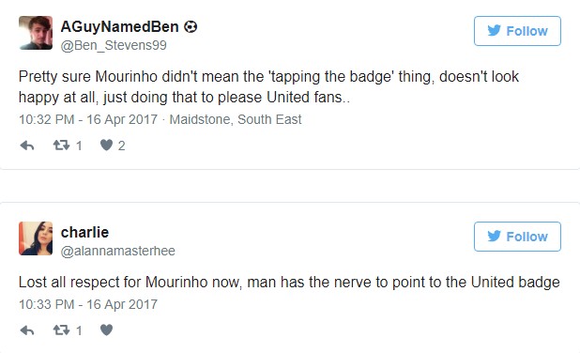Retweet charlie's Mourinho tweet
580x353 pixels.
tap(61, 330)
